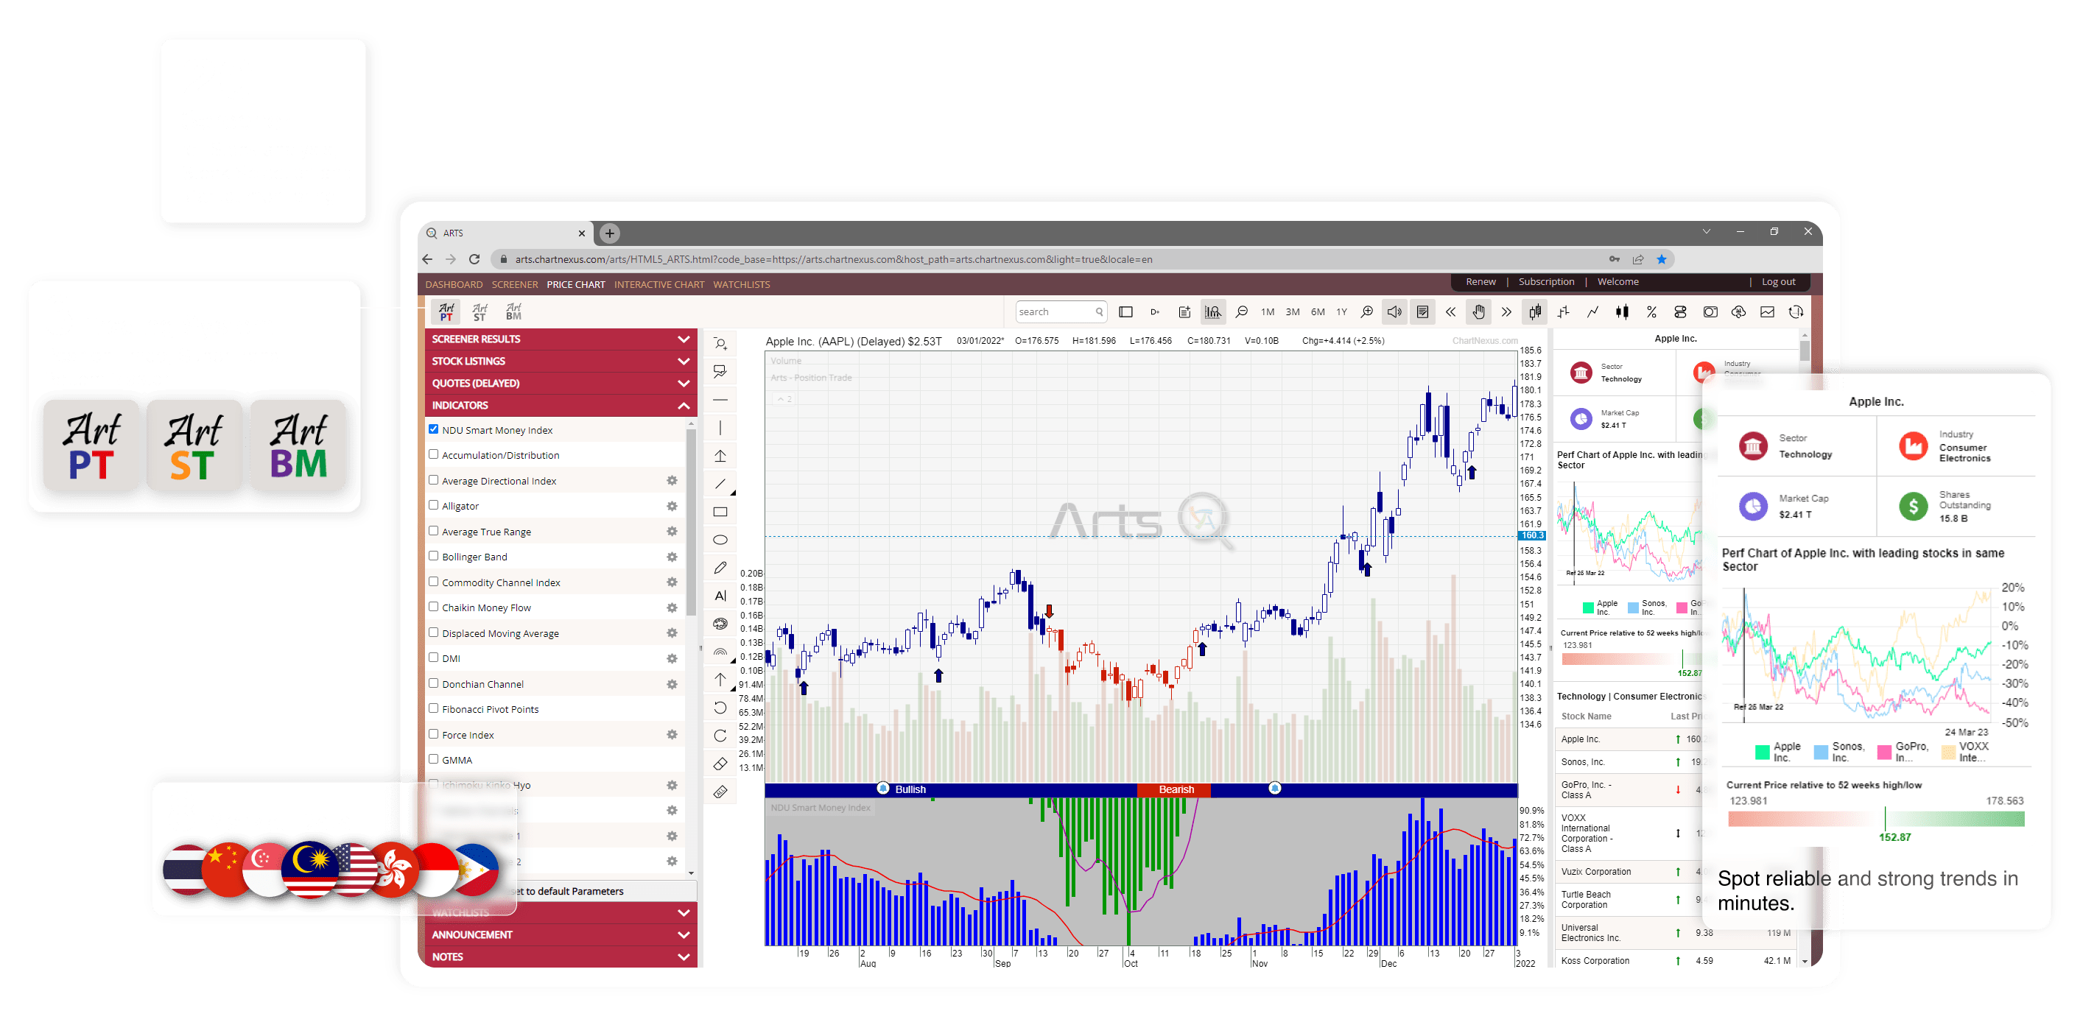Open the color palette tool

(x=720, y=624)
